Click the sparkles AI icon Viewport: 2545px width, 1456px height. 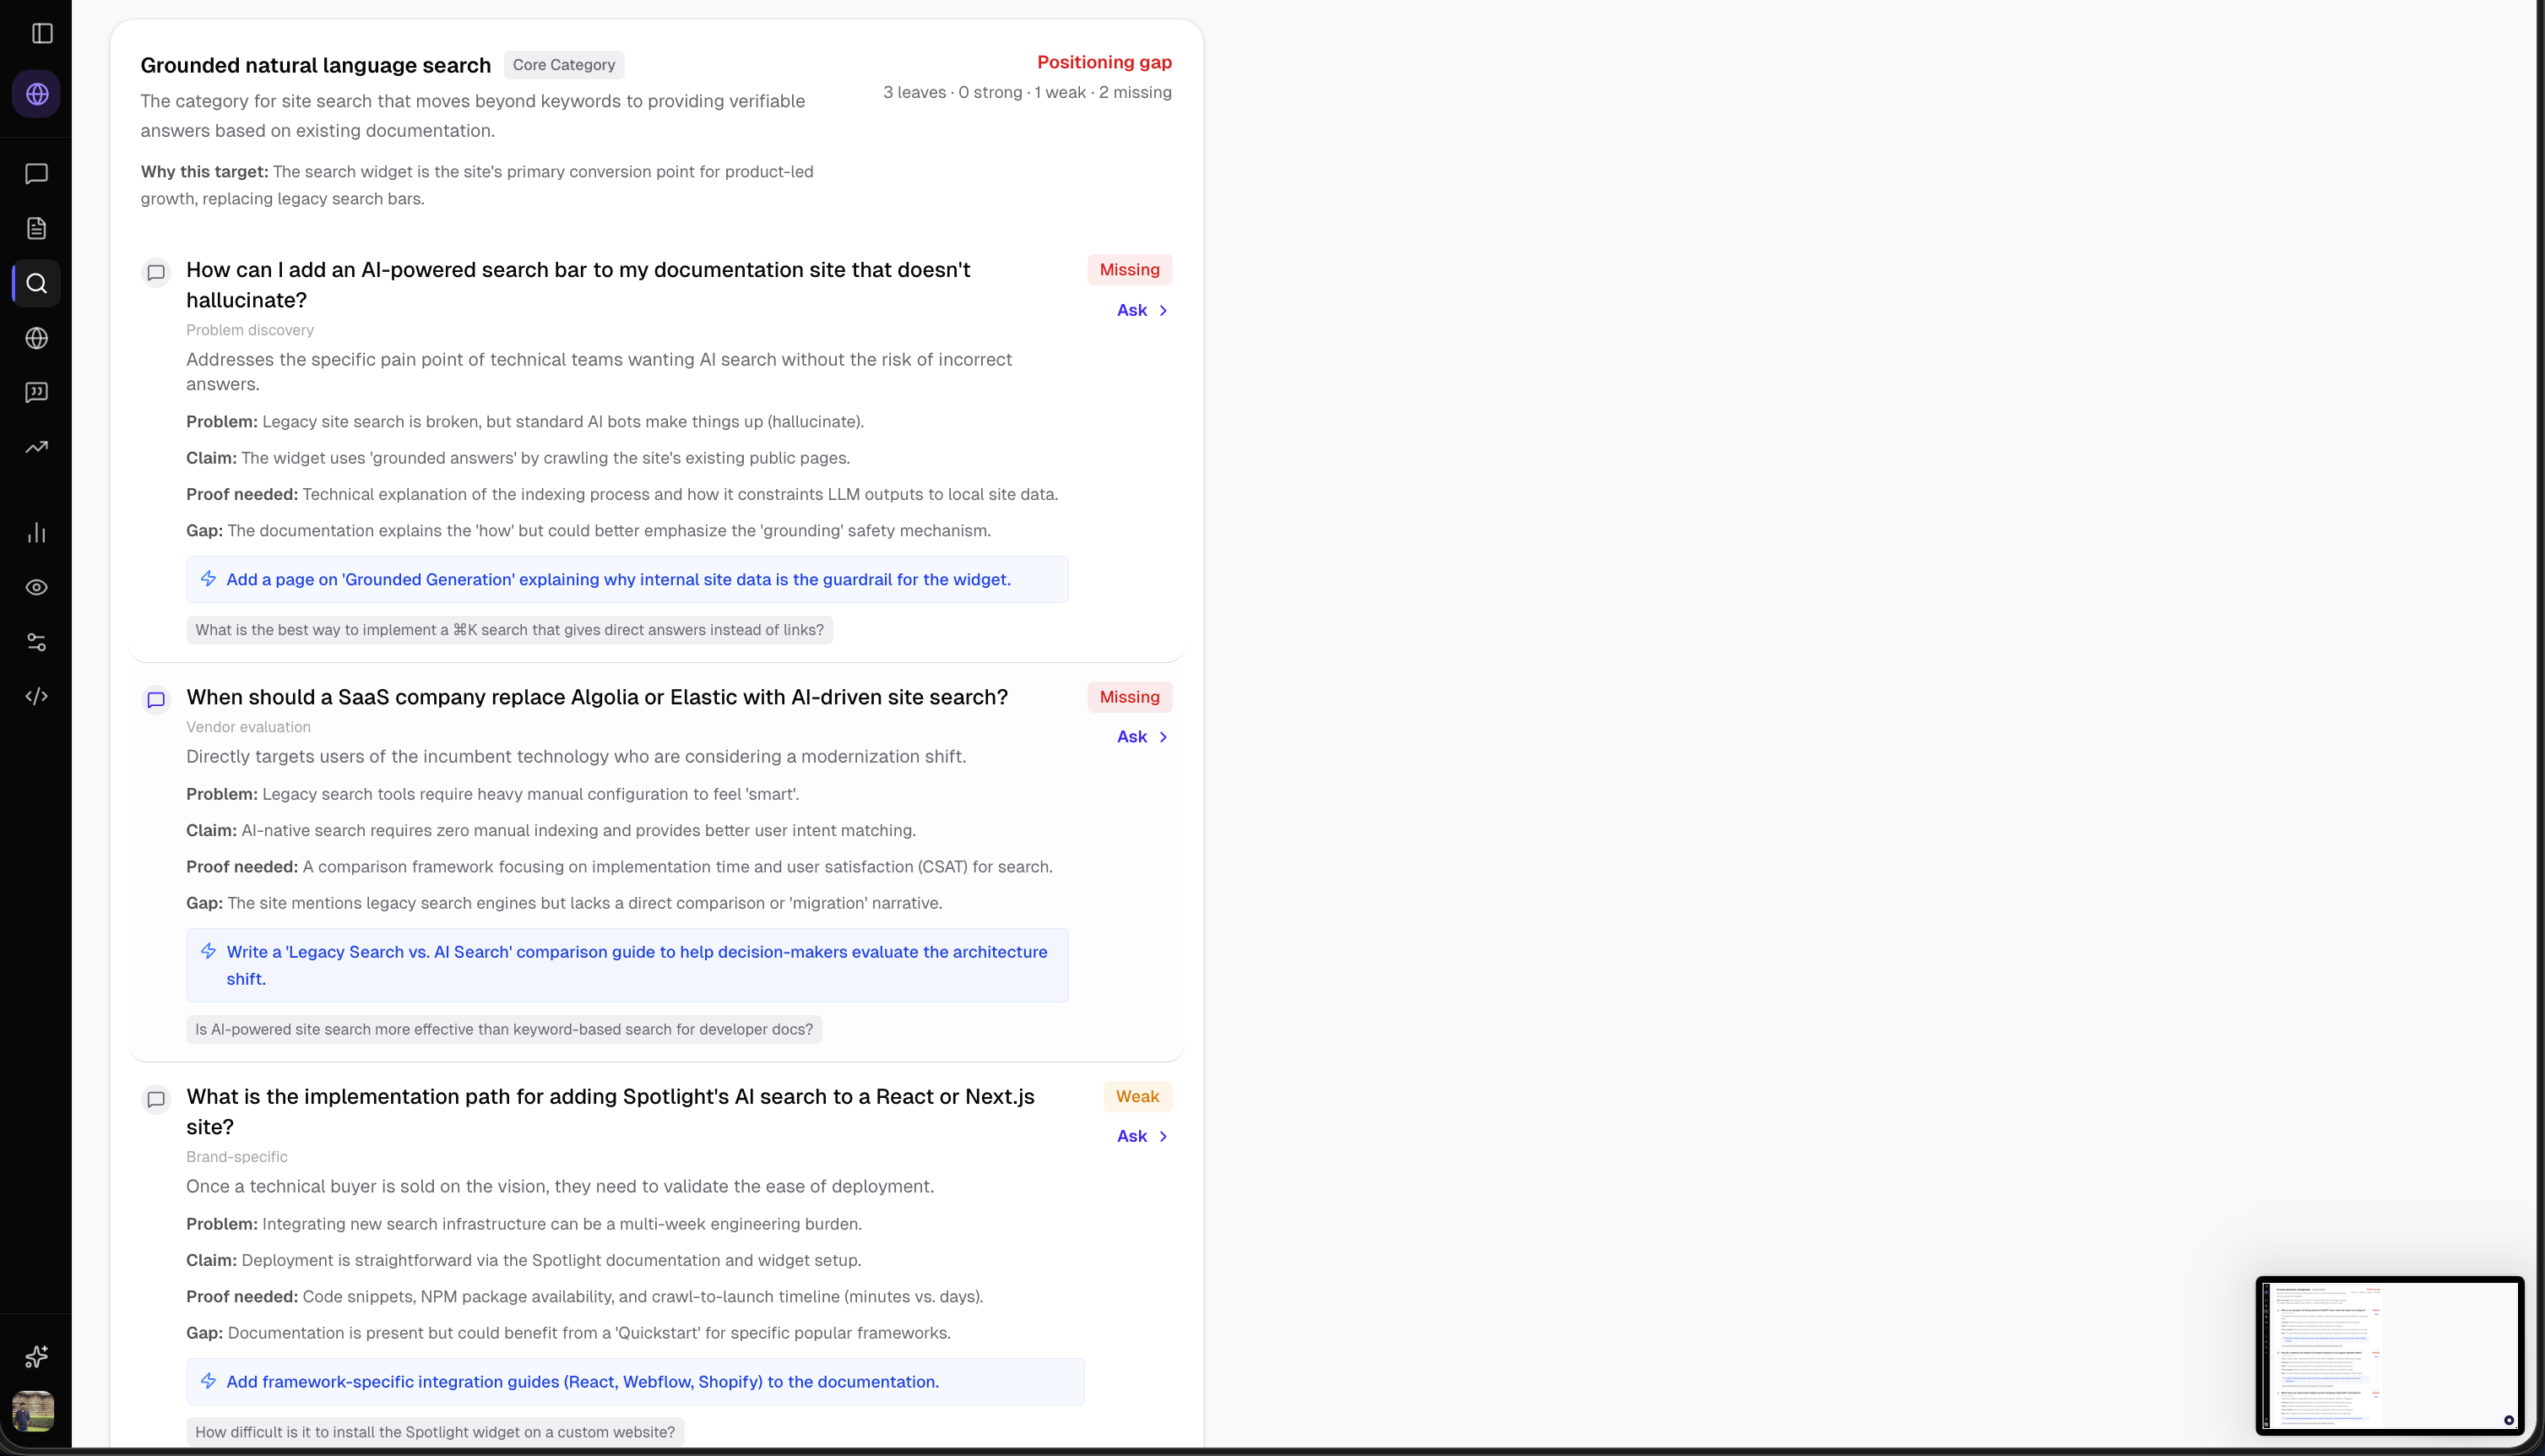tap(37, 1356)
